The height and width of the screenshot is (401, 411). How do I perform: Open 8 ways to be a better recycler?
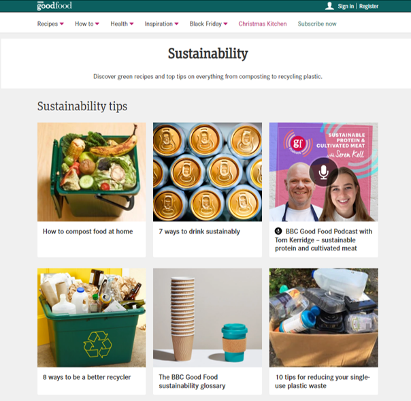[x=87, y=377]
